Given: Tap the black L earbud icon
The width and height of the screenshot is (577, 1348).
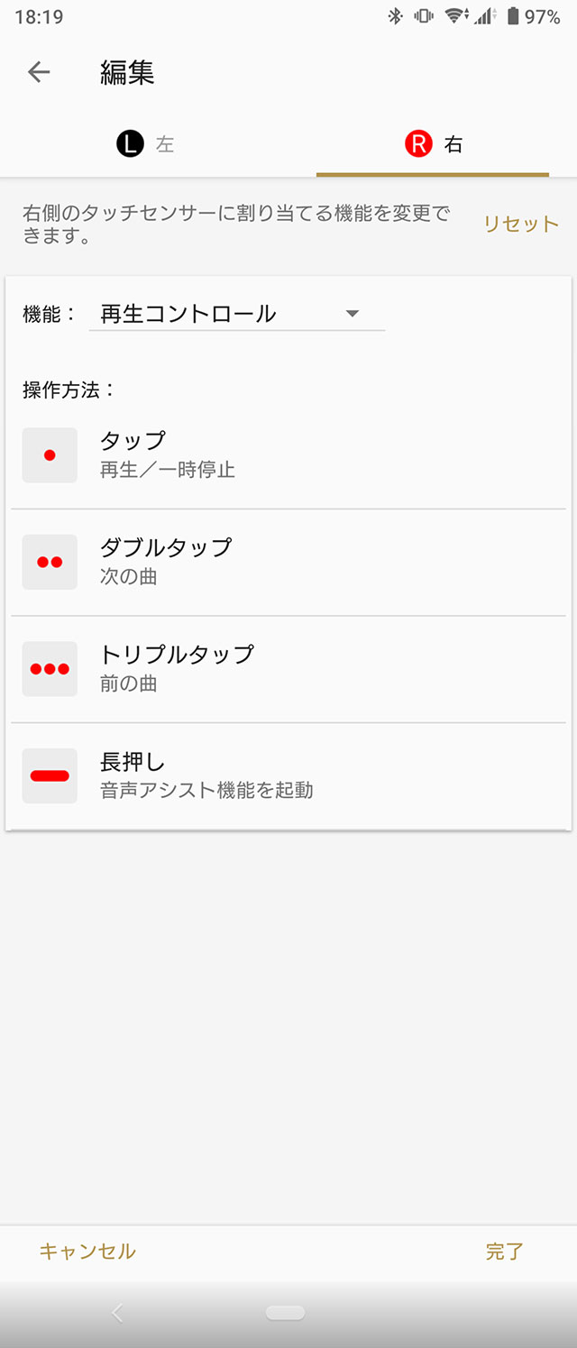Looking at the screenshot, I should click(130, 144).
